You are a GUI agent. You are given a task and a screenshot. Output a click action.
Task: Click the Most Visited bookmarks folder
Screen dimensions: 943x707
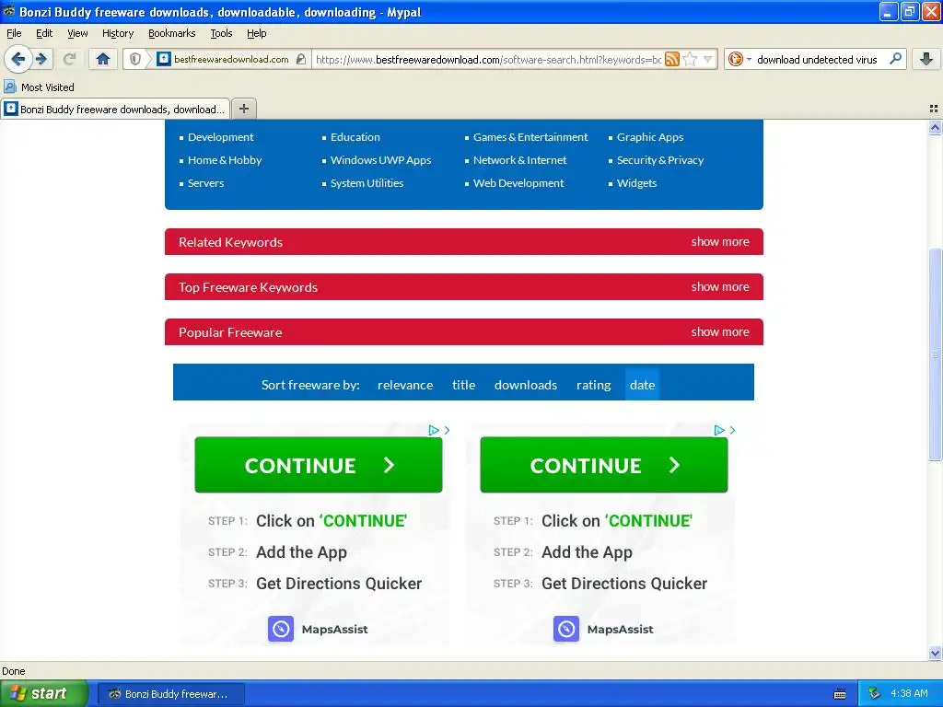coord(40,87)
